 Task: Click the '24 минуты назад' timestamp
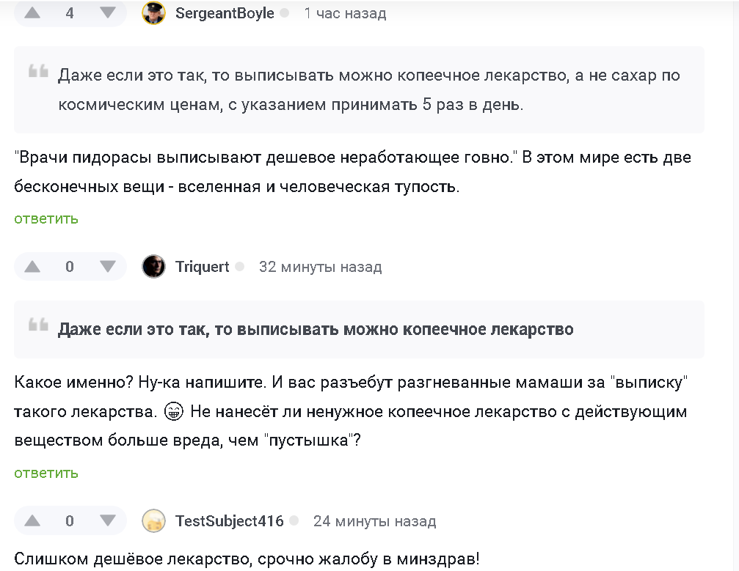[x=375, y=521]
